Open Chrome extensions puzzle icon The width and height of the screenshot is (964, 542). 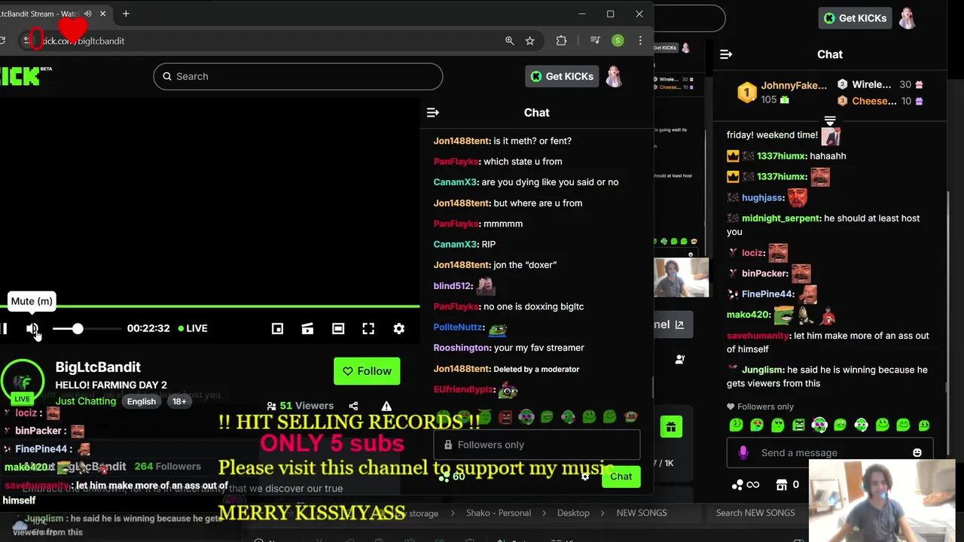click(561, 41)
